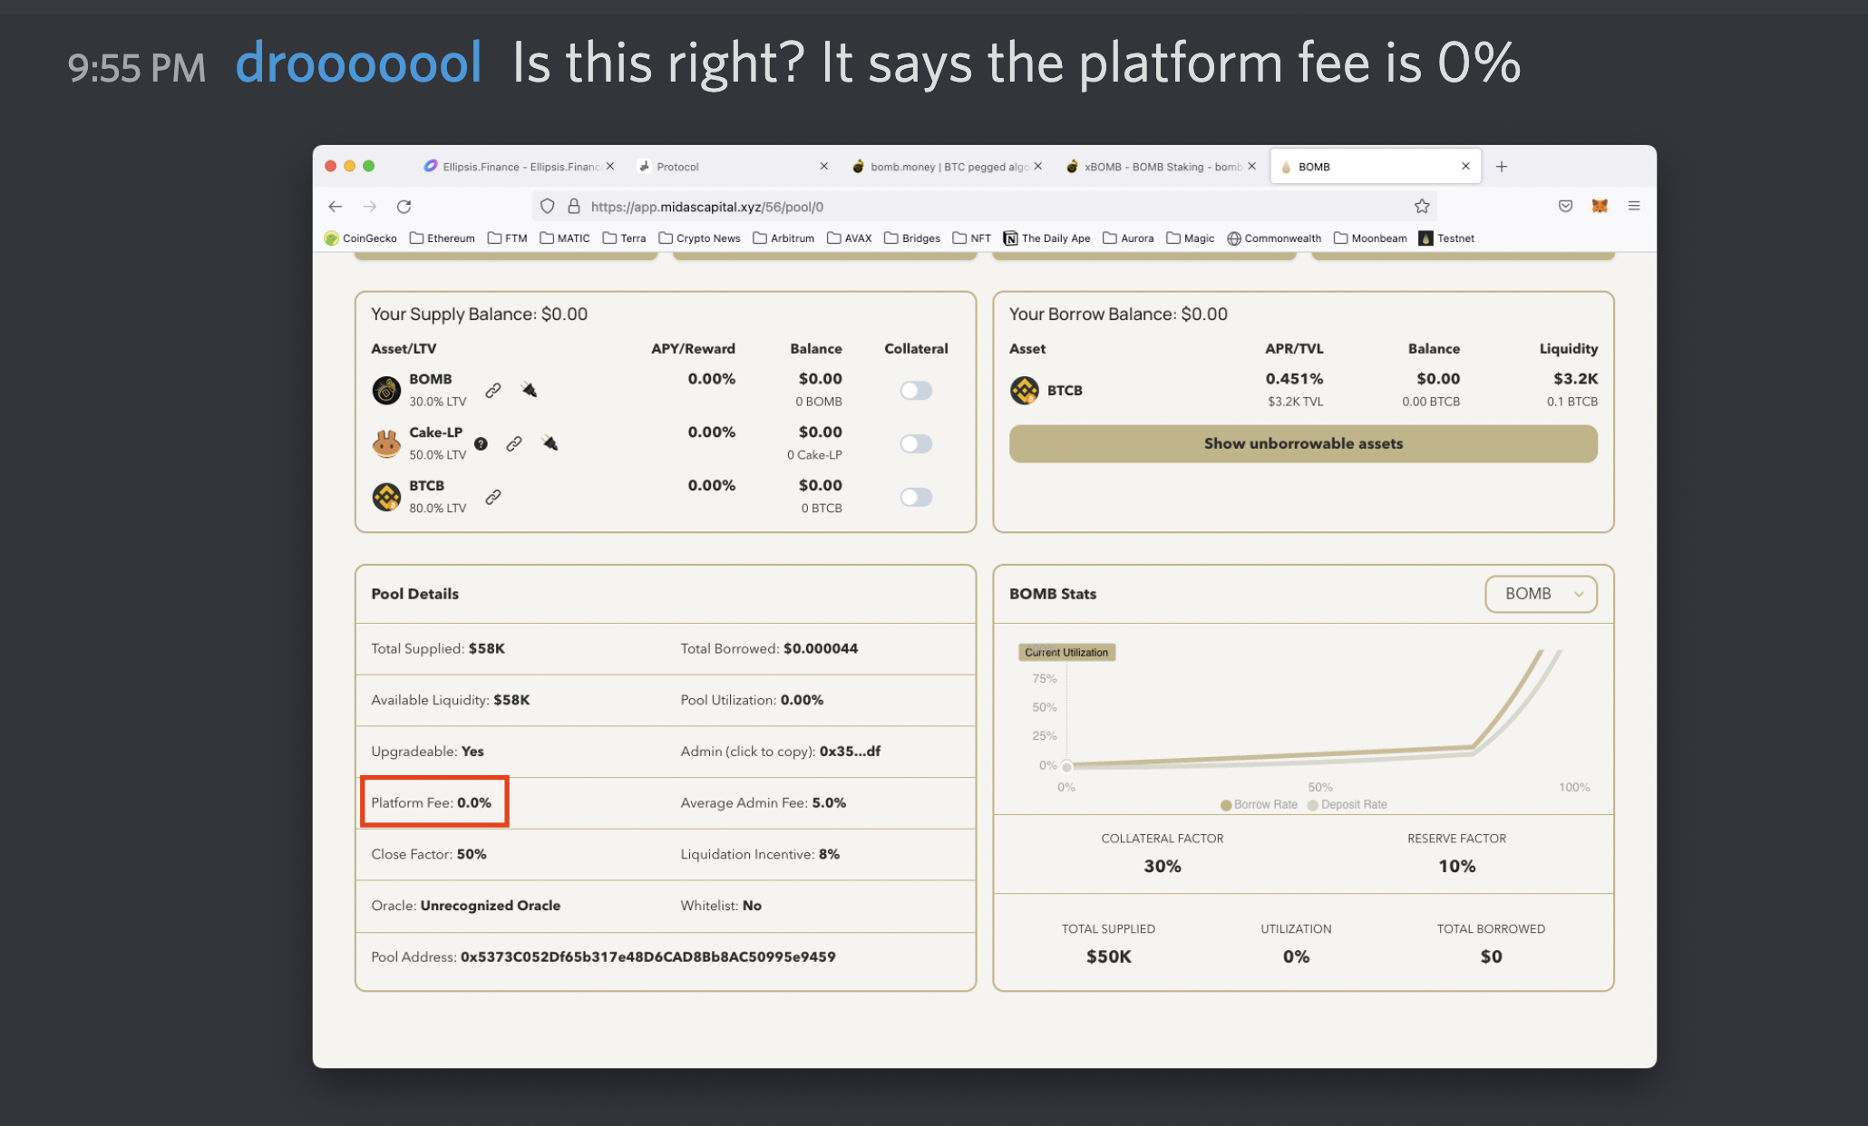Viewport: 1868px width, 1126px height.
Task: Enable collateral toggle for Cake-LP
Action: pos(916,443)
